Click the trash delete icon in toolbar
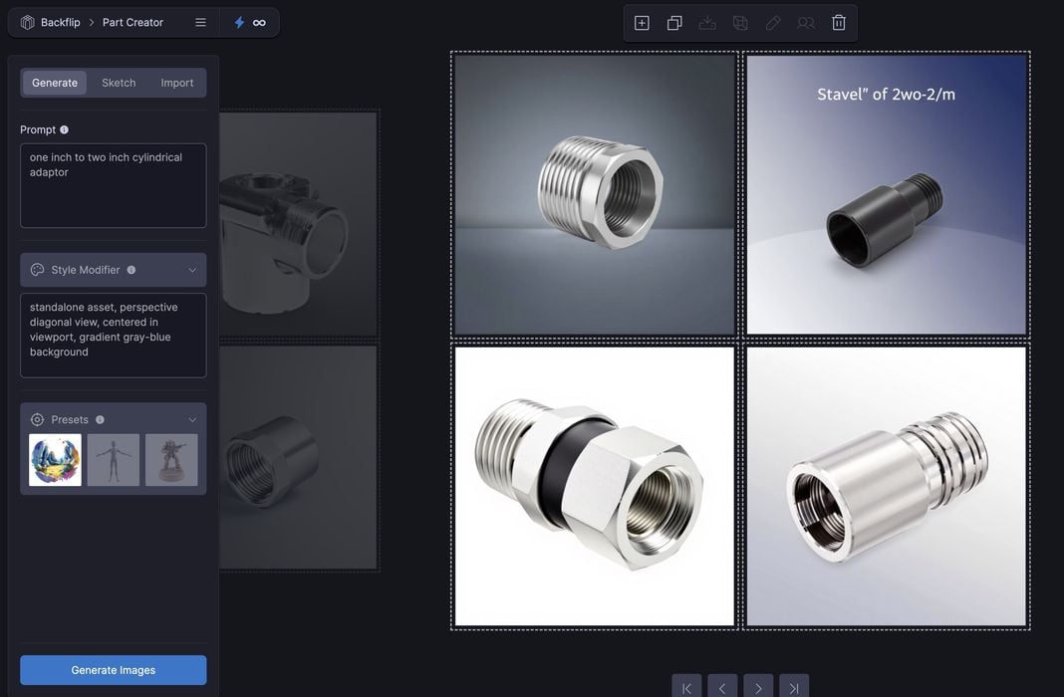The height and width of the screenshot is (697, 1064). tap(839, 23)
